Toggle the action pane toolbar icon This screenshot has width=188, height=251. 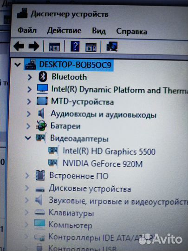(x=91, y=47)
